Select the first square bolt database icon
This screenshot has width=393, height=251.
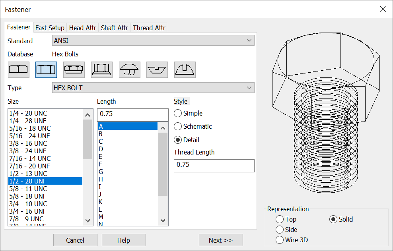[18, 69]
